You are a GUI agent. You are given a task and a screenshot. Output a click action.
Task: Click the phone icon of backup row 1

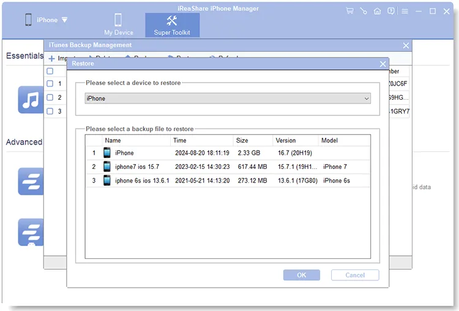107,152
